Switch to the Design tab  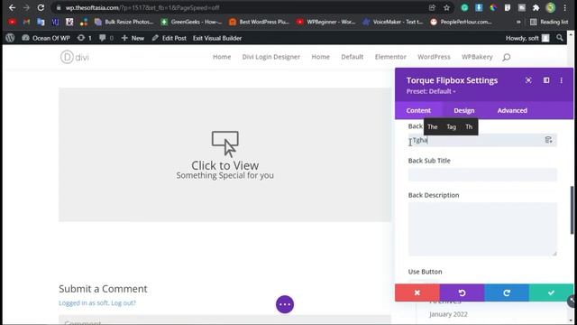464,110
